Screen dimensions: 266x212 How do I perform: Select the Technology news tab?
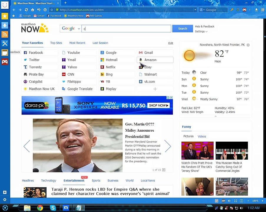(x=49, y=180)
